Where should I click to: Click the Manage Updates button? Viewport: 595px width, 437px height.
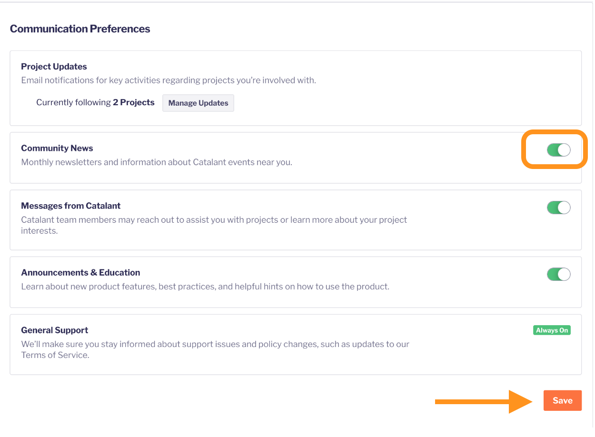click(198, 103)
